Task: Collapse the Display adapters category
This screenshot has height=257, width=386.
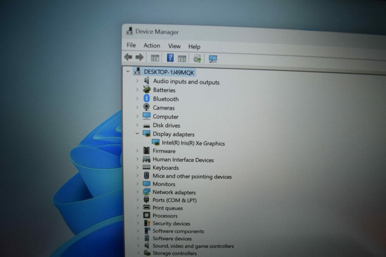Action: tap(137, 134)
